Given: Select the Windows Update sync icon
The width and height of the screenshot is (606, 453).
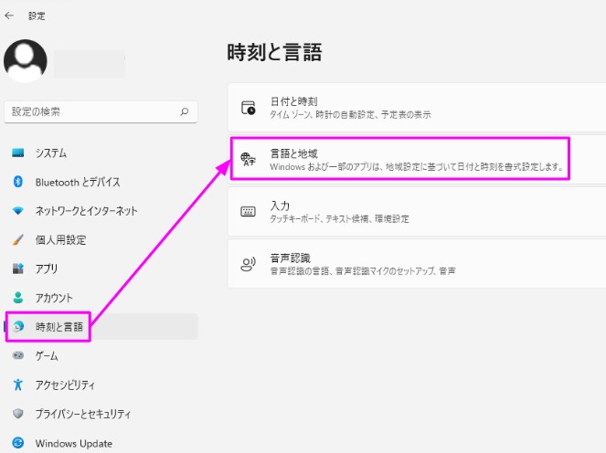Looking at the screenshot, I should 17,443.
